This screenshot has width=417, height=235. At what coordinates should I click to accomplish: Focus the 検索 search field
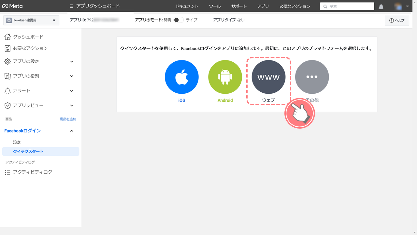pyautogui.click(x=347, y=6)
